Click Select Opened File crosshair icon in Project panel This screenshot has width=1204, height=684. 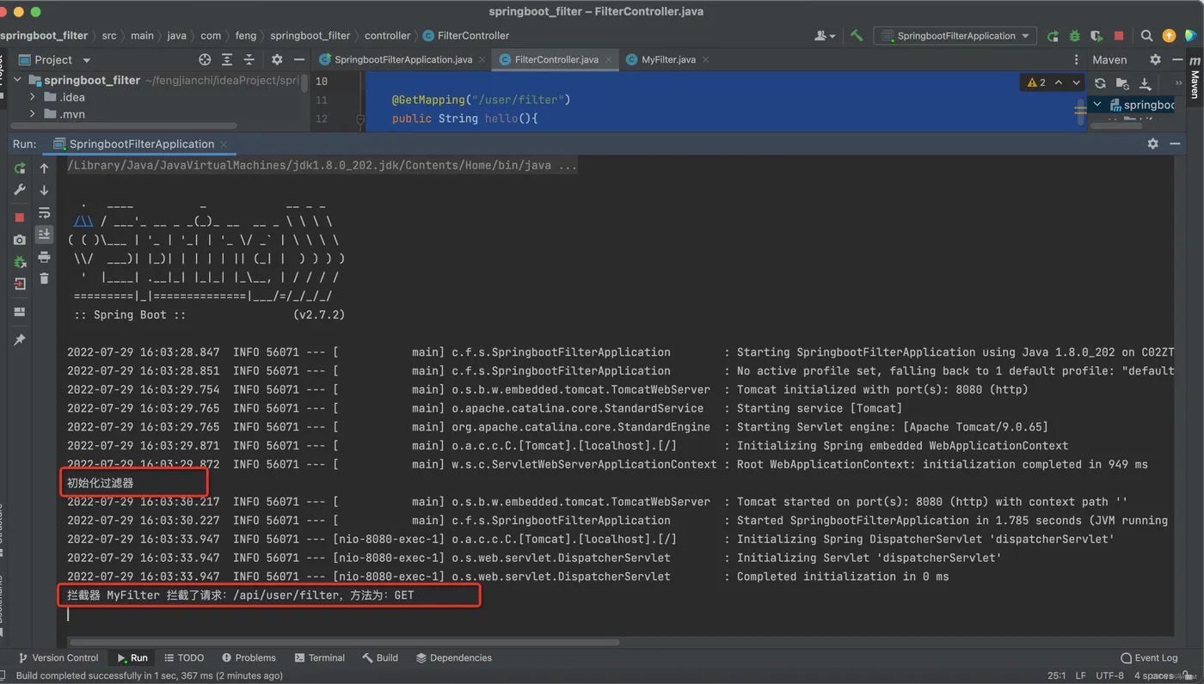[205, 59]
